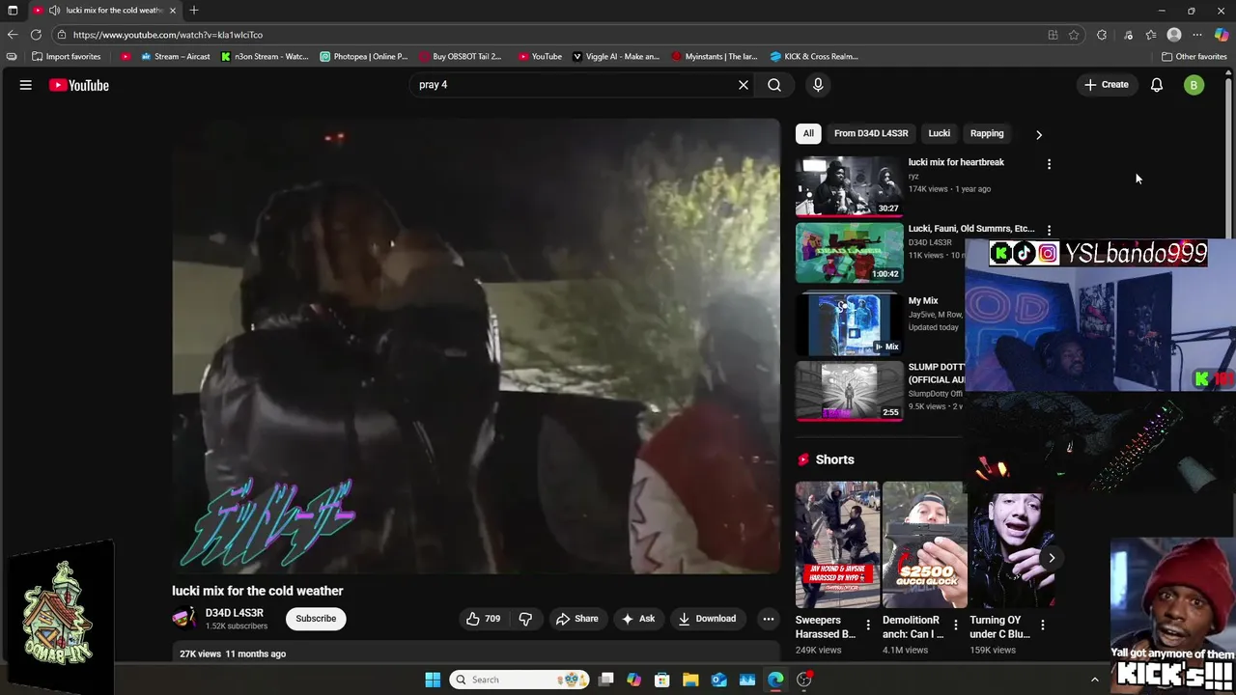
Task: Reload the page in the browser
Action: (36, 35)
